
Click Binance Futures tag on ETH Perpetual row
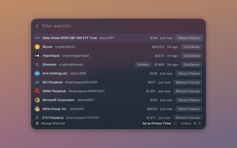(188, 118)
